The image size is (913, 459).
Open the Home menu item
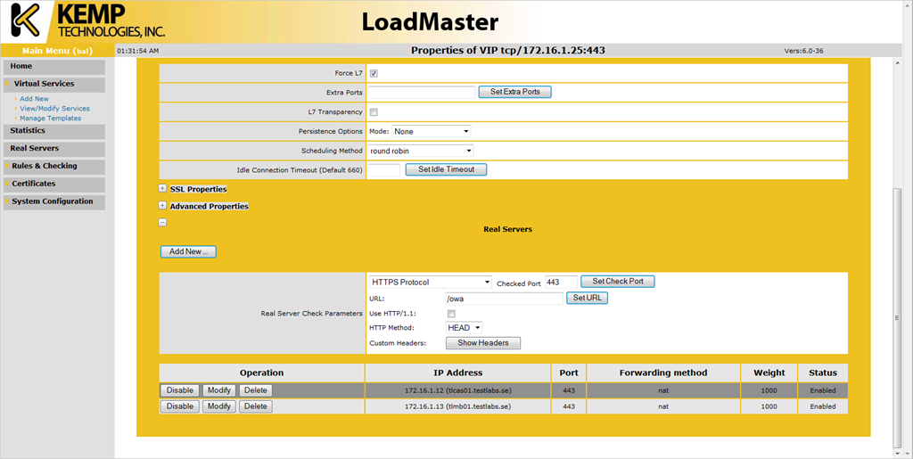tap(54, 66)
